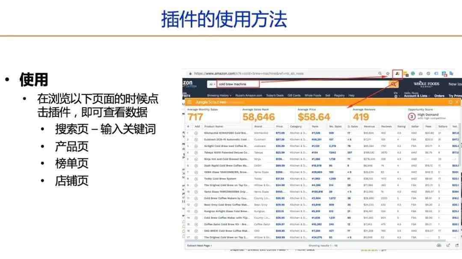Image resolution: width=462 pixels, height=259 pixels.
Task: Click the Whole Foods Market banner
Action: point(426,84)
